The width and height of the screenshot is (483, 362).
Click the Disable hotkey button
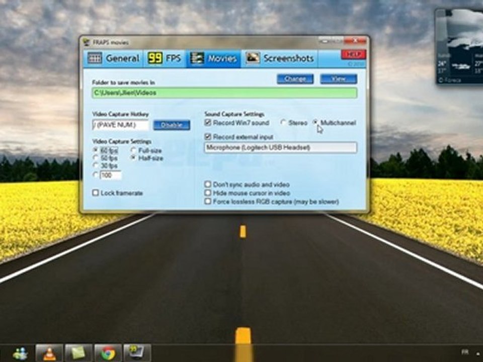(172, 125)
